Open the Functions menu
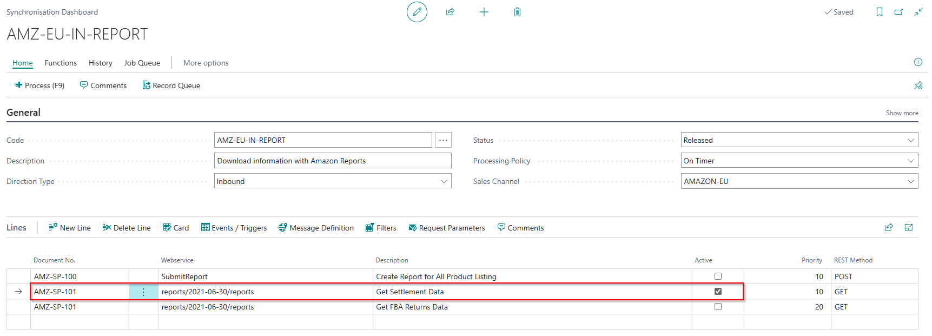 pyautogui.click(x=61, y=63)
